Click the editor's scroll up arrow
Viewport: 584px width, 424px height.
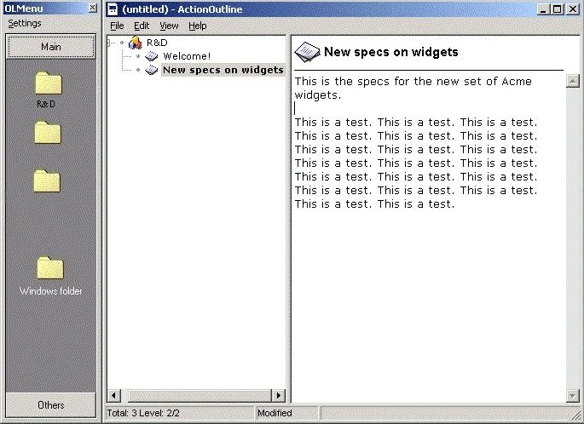pos(572,81)
